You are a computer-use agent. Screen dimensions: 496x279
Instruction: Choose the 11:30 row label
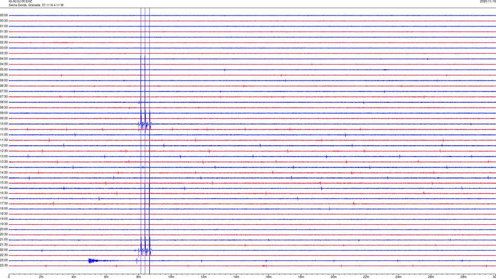click(4, 140)
